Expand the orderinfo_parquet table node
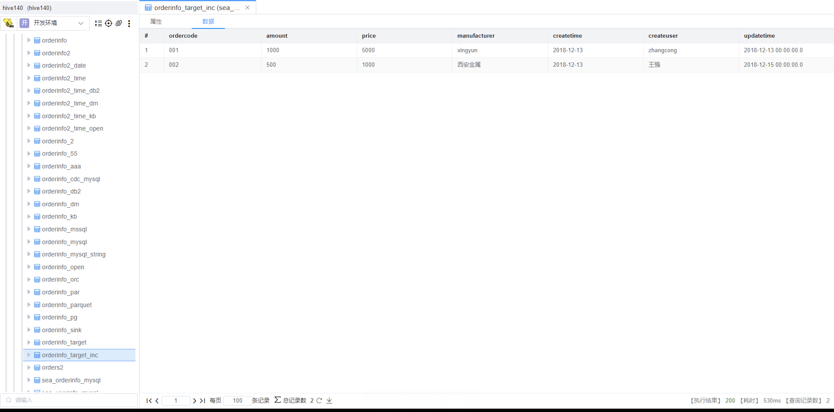The height and width of the screenshot is (412, 834). click(x=29, y=305)
